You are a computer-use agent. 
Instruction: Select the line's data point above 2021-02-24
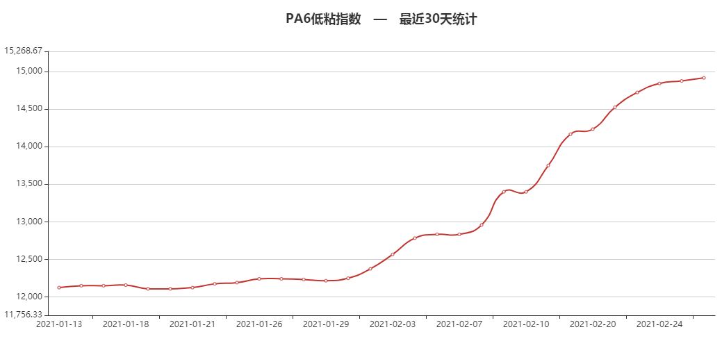(x=659, y=84)
